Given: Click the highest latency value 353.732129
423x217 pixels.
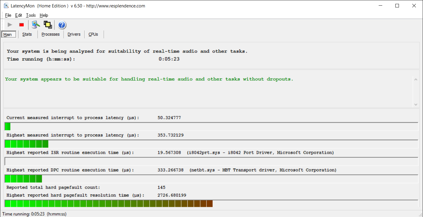Looking at the screenshot, I should click(x=170, y=135).
